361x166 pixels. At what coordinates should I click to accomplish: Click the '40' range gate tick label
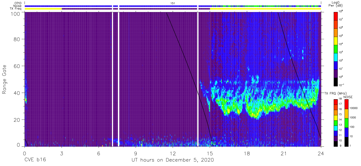coord(16,93)
